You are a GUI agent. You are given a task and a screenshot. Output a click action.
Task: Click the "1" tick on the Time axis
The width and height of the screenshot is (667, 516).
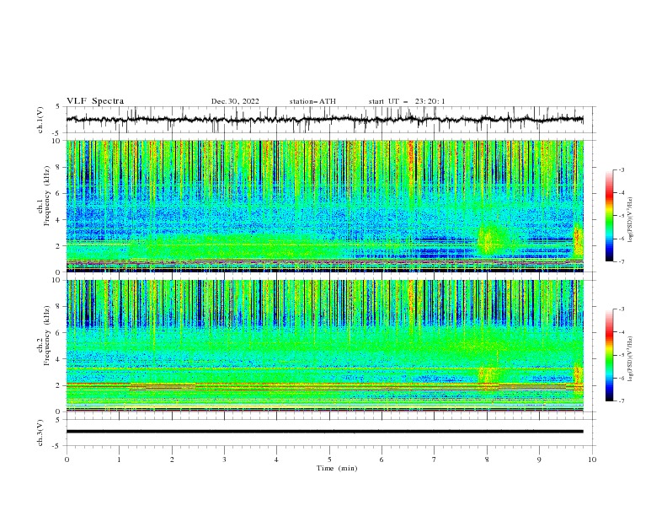(119, 460)
